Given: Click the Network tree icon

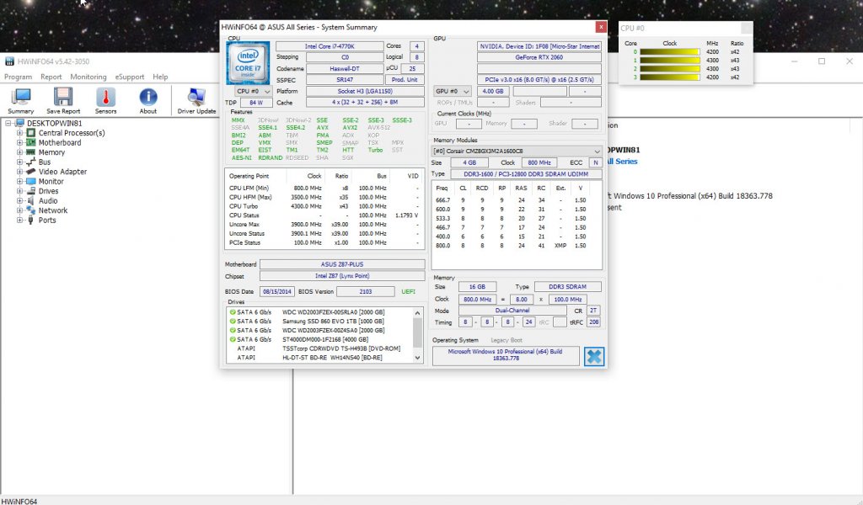Looking at the screenshot, I should [x=31, y=210].
